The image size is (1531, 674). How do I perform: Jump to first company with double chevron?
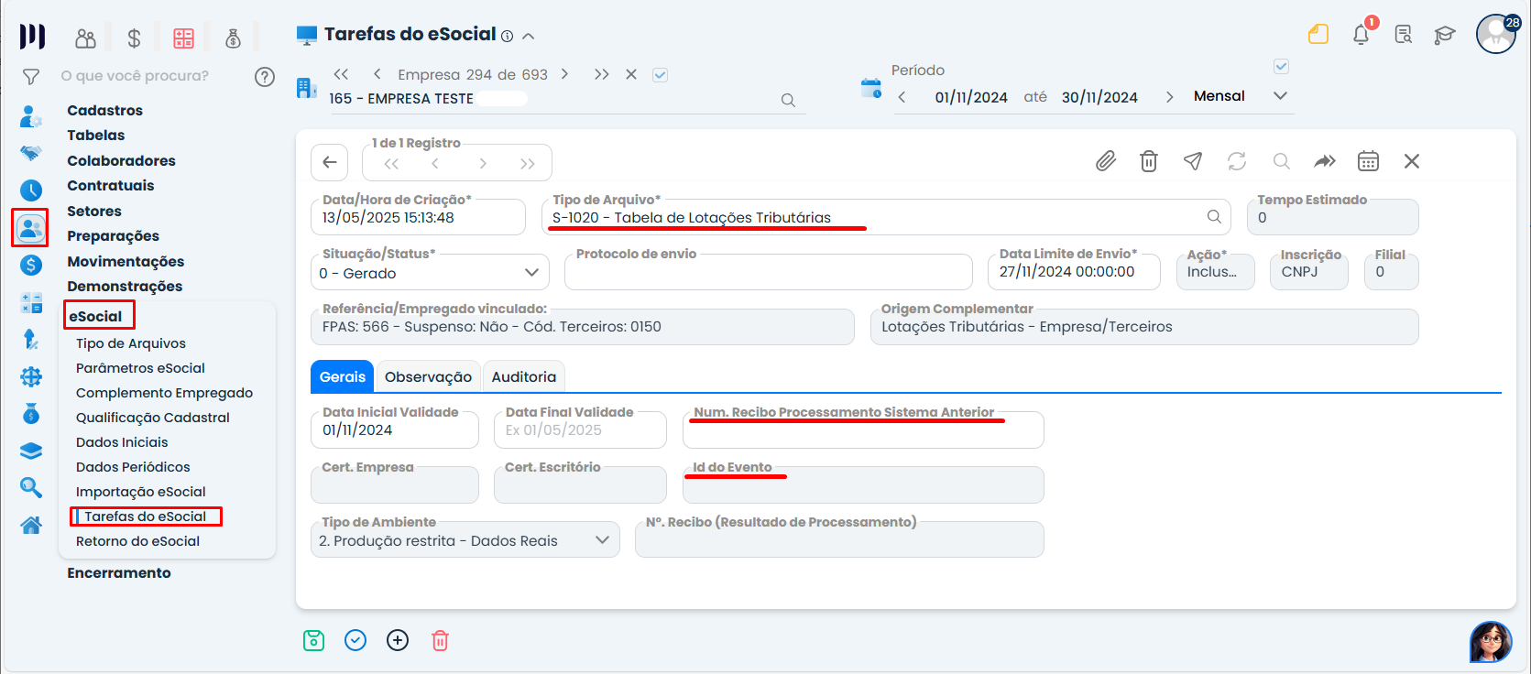(x=341, y=74)
